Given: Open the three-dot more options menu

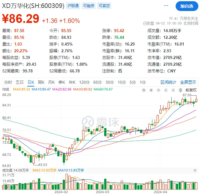Looking at the screenshot, I should (x=166, y=6).
